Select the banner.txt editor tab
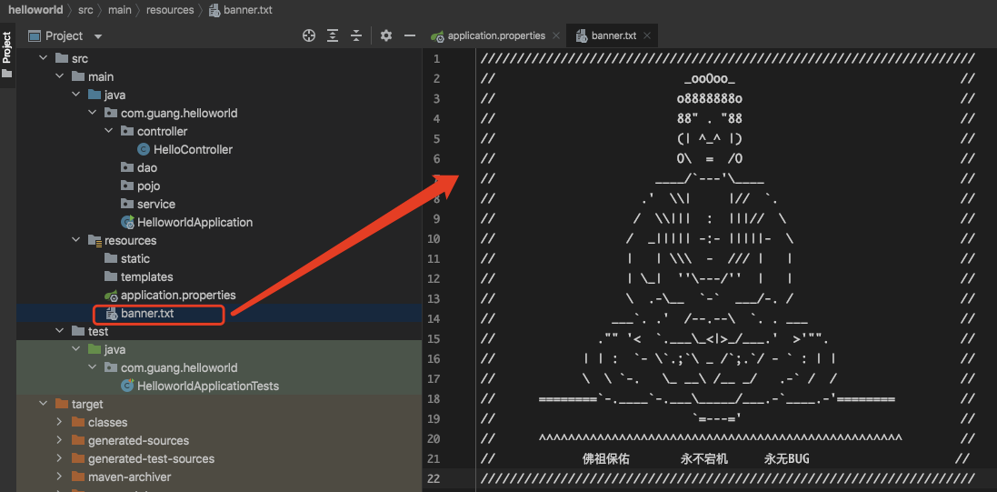Viewport: 997px width, 492px height. [613, 35]
